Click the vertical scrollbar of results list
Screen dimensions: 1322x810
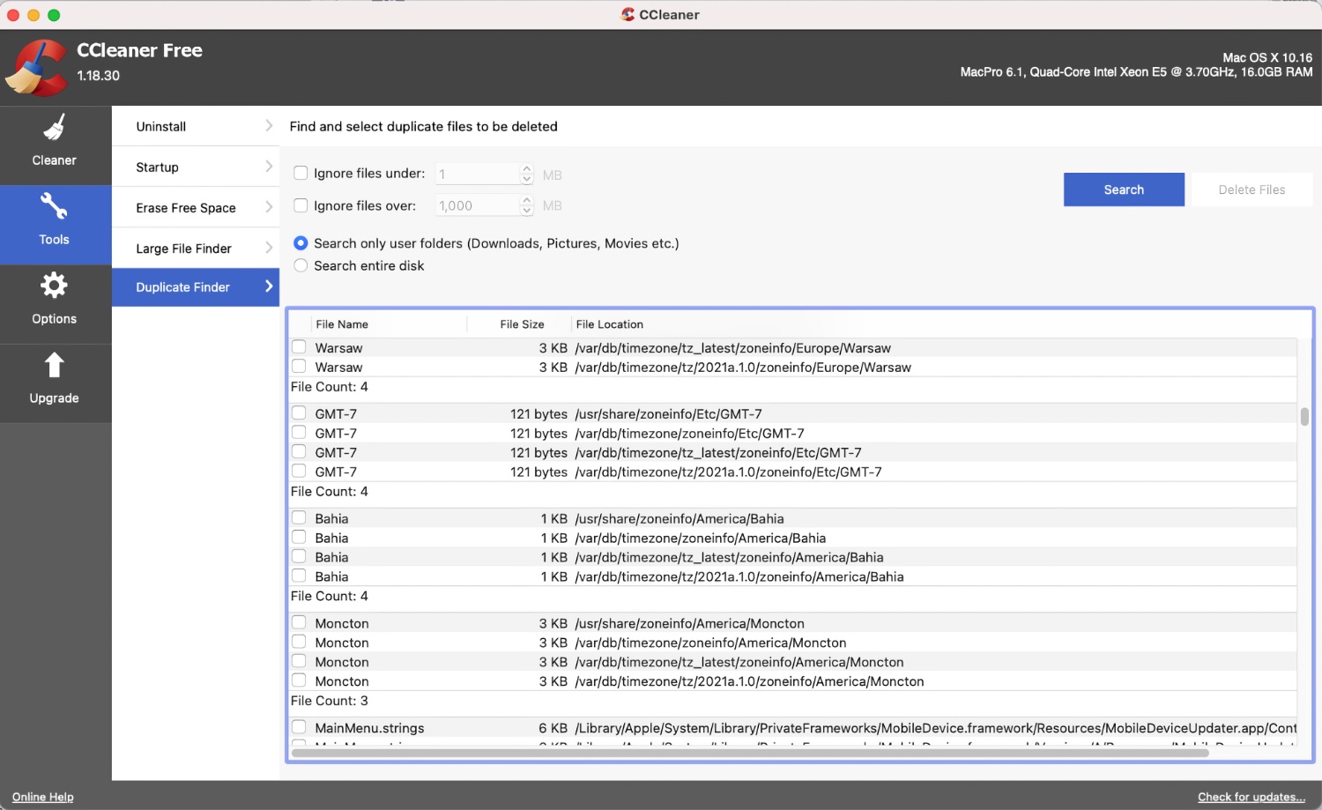coord(1304,416)
